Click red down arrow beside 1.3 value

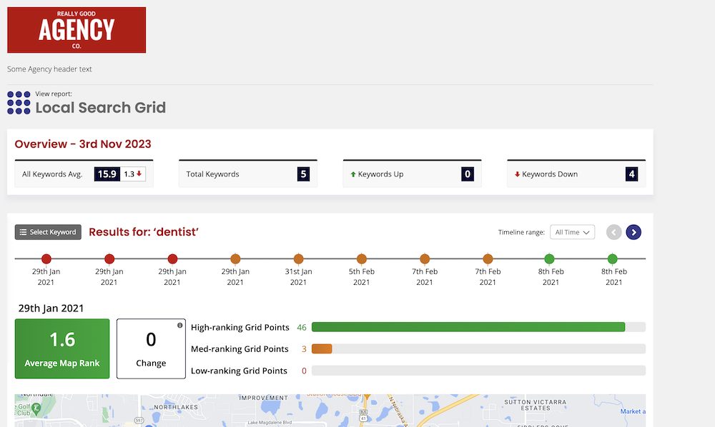[139, 174]
